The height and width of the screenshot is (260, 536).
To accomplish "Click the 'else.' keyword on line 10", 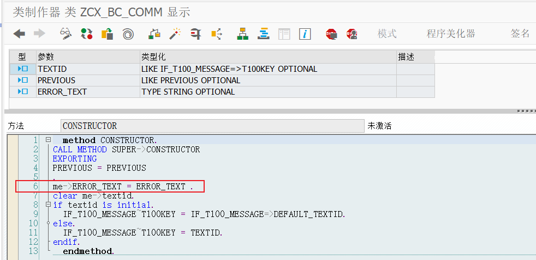I will coord(64,223).
